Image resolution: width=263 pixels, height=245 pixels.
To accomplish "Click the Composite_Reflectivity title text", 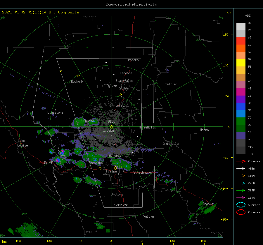I will click(131, 4).
